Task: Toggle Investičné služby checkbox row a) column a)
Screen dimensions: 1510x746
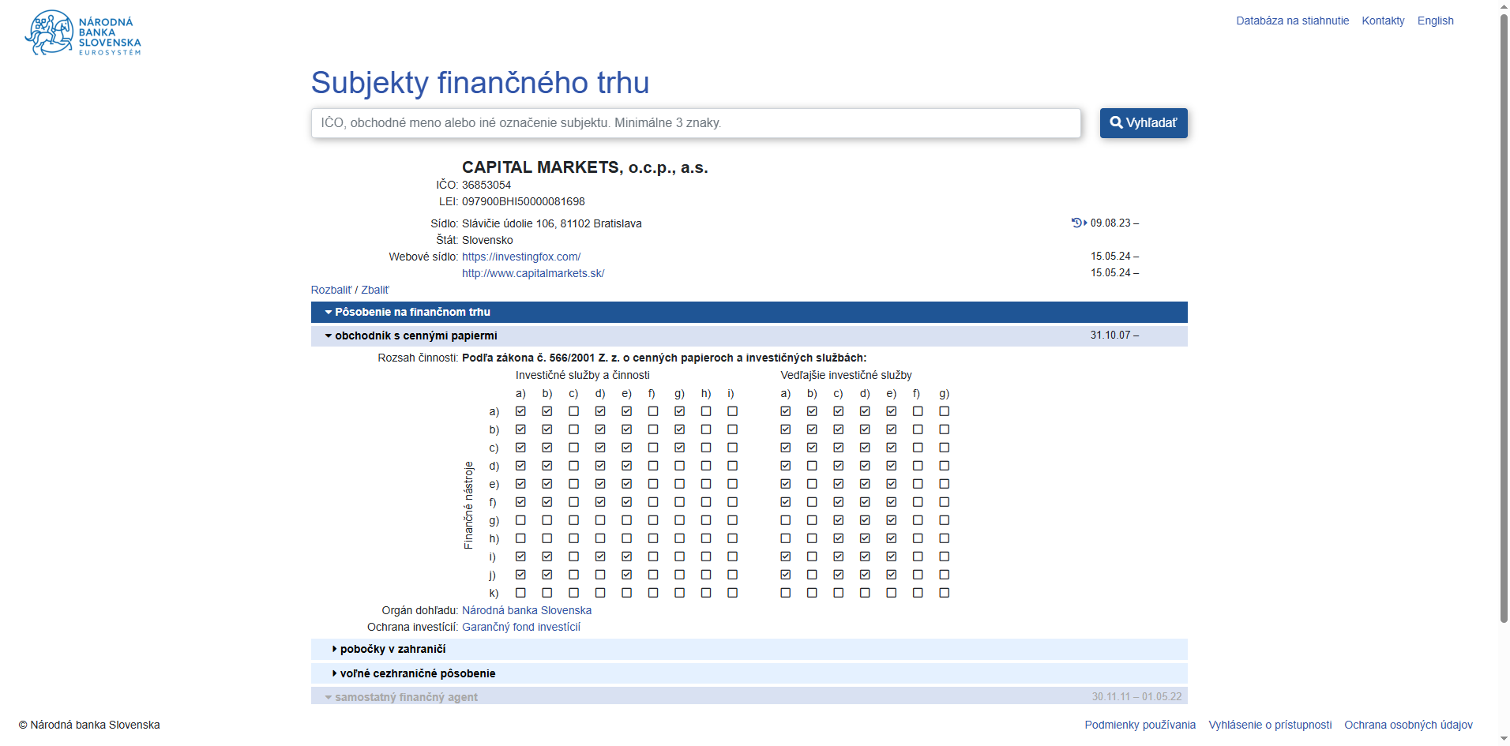Action: [x=520, y=411]
